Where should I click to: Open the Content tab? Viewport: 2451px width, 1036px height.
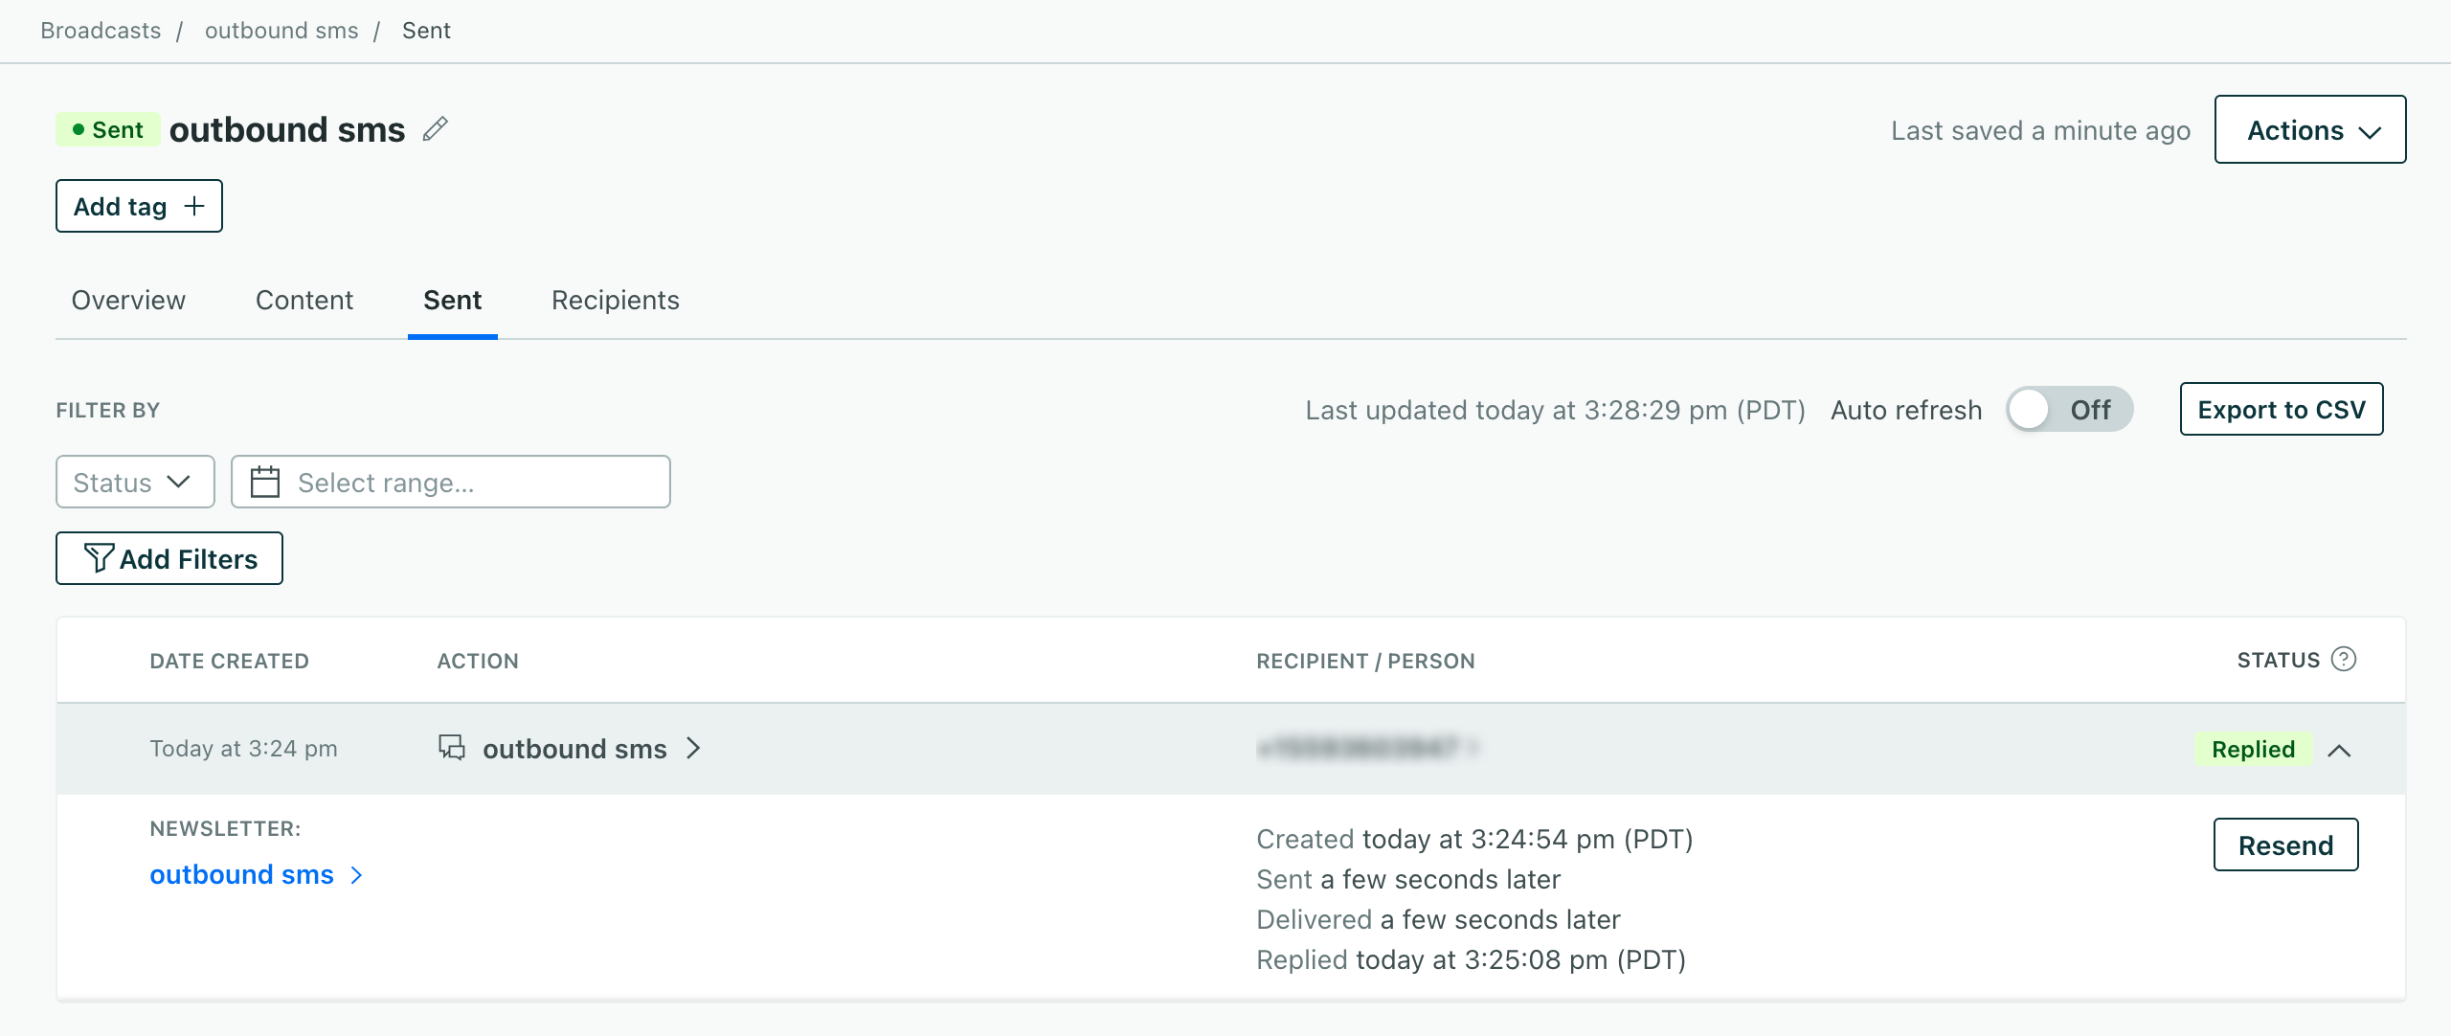(x=304, y=301)
